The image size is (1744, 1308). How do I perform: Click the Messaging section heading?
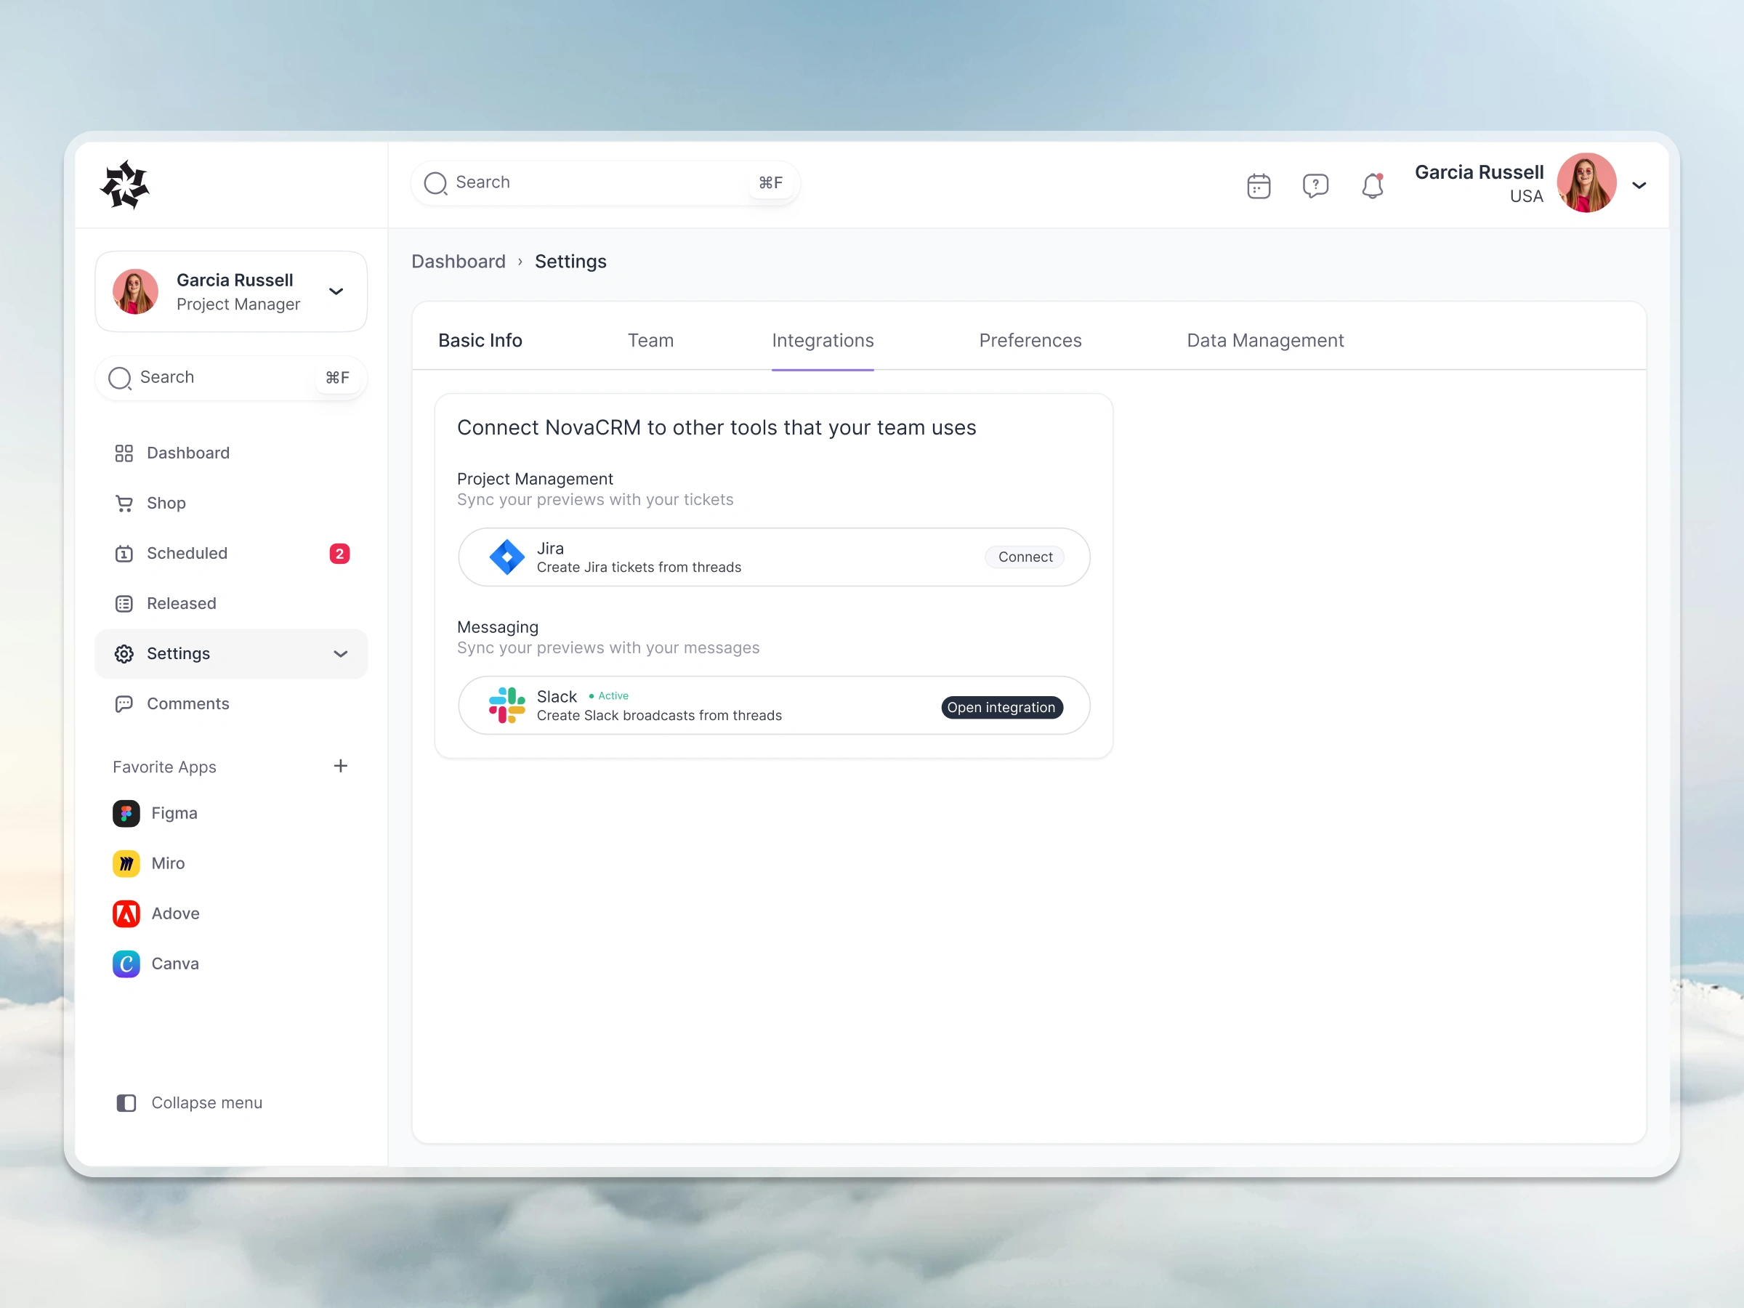[498, 628]
